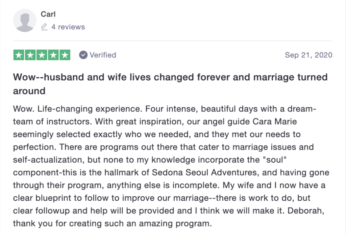
Task: Click the third green rating star
Action: tap(42, 55)
